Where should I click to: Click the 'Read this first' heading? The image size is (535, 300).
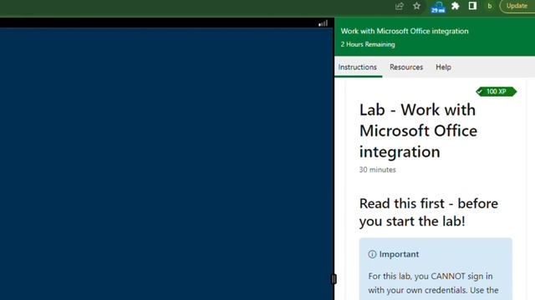(429, 212)
